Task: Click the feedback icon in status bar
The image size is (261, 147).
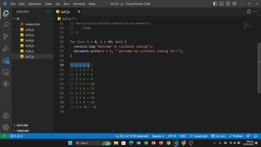Action: point(248,136)
